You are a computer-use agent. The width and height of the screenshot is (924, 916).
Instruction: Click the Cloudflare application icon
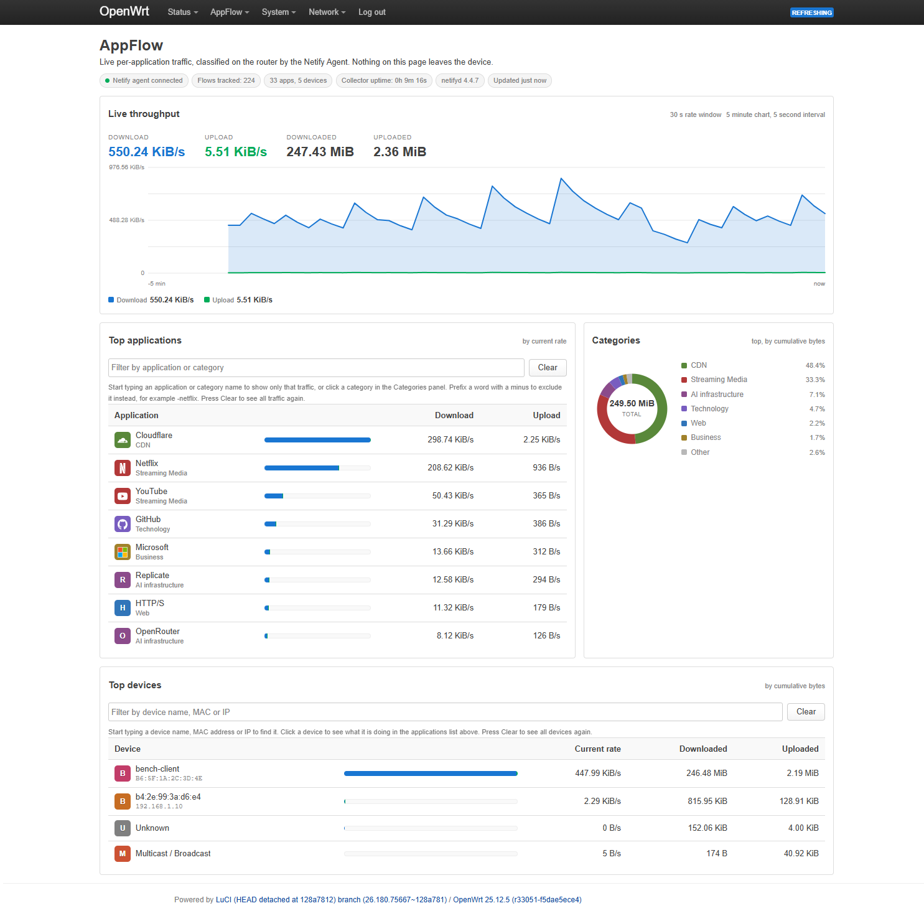click(123, 440)
